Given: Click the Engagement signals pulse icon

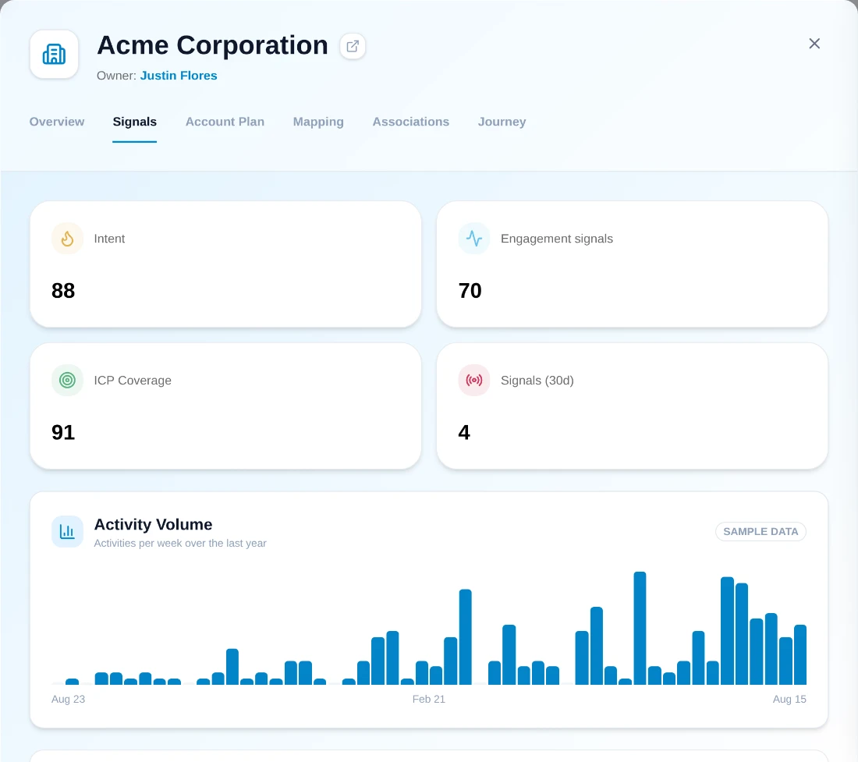Looking at the screenshot, I should coord(474,239).
